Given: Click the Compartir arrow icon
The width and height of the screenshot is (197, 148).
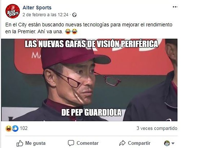Looking at the screenshot, I should (x=122, y=143).
